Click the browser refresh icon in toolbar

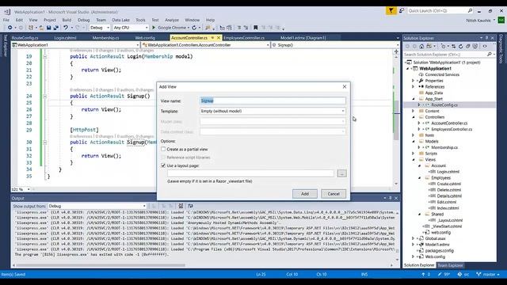click(194, 28)
